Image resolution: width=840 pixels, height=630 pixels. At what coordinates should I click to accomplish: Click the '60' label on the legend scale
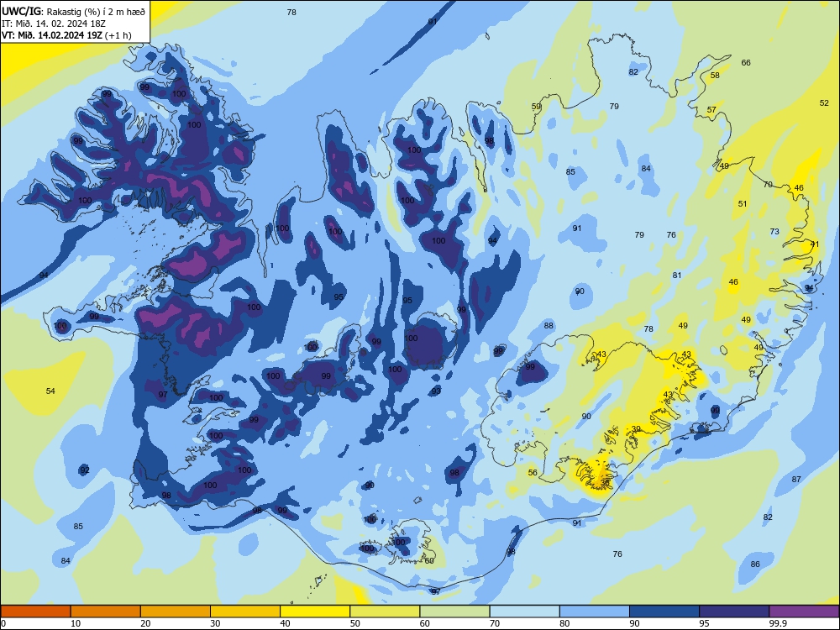pos(425,623)
